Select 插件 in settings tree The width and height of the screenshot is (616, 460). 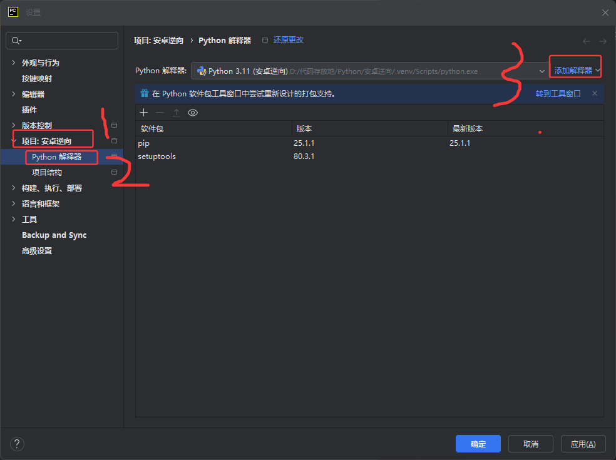click(x=29, y=110)
